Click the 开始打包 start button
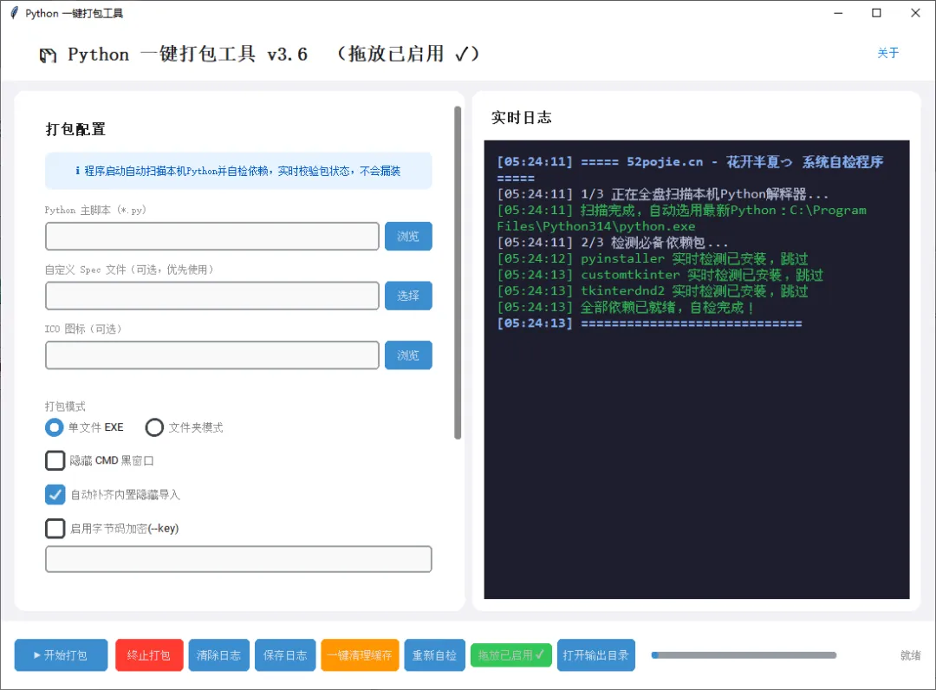 coord(61,655)
